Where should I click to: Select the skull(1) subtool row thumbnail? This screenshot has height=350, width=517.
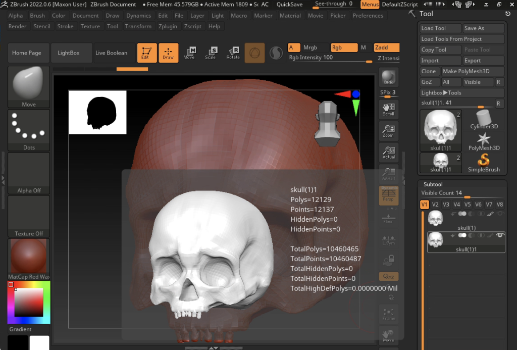(435, 218)
